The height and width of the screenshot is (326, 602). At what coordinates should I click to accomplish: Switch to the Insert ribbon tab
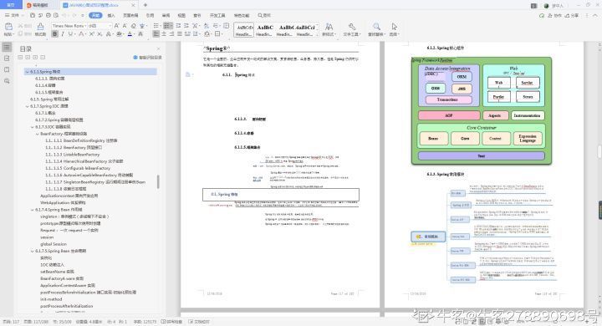(111, 15)
